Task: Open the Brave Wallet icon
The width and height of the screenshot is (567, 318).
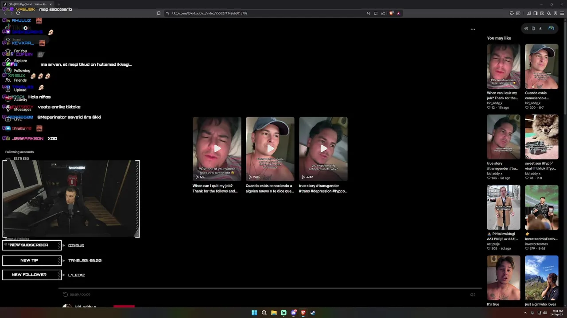Action: pos(542,13)
